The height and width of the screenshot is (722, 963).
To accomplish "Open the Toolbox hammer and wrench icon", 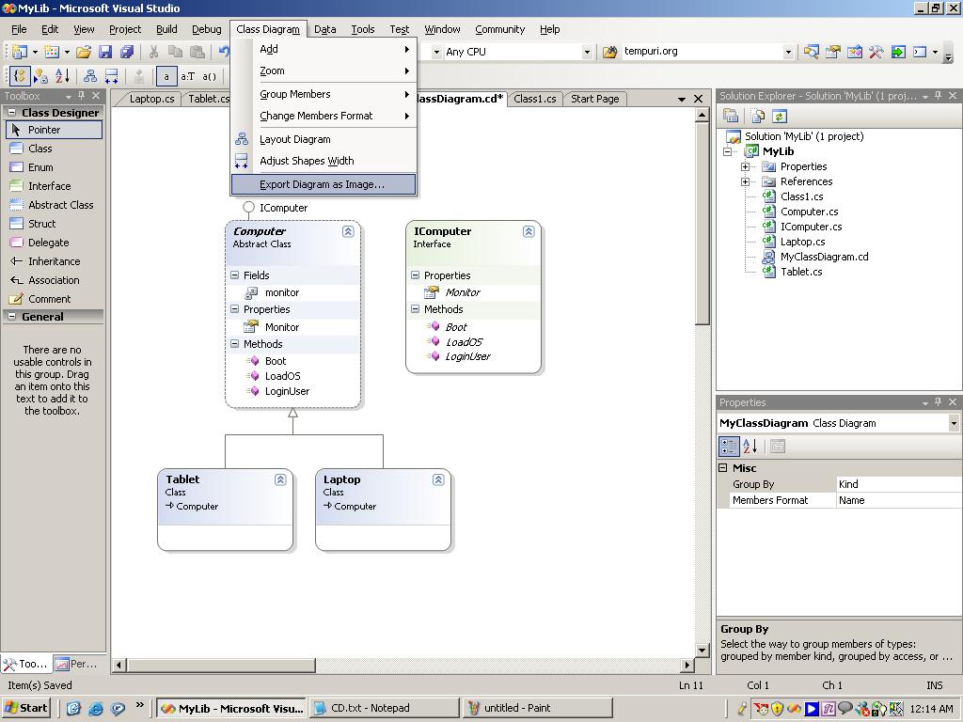I will tap(876, 53).
